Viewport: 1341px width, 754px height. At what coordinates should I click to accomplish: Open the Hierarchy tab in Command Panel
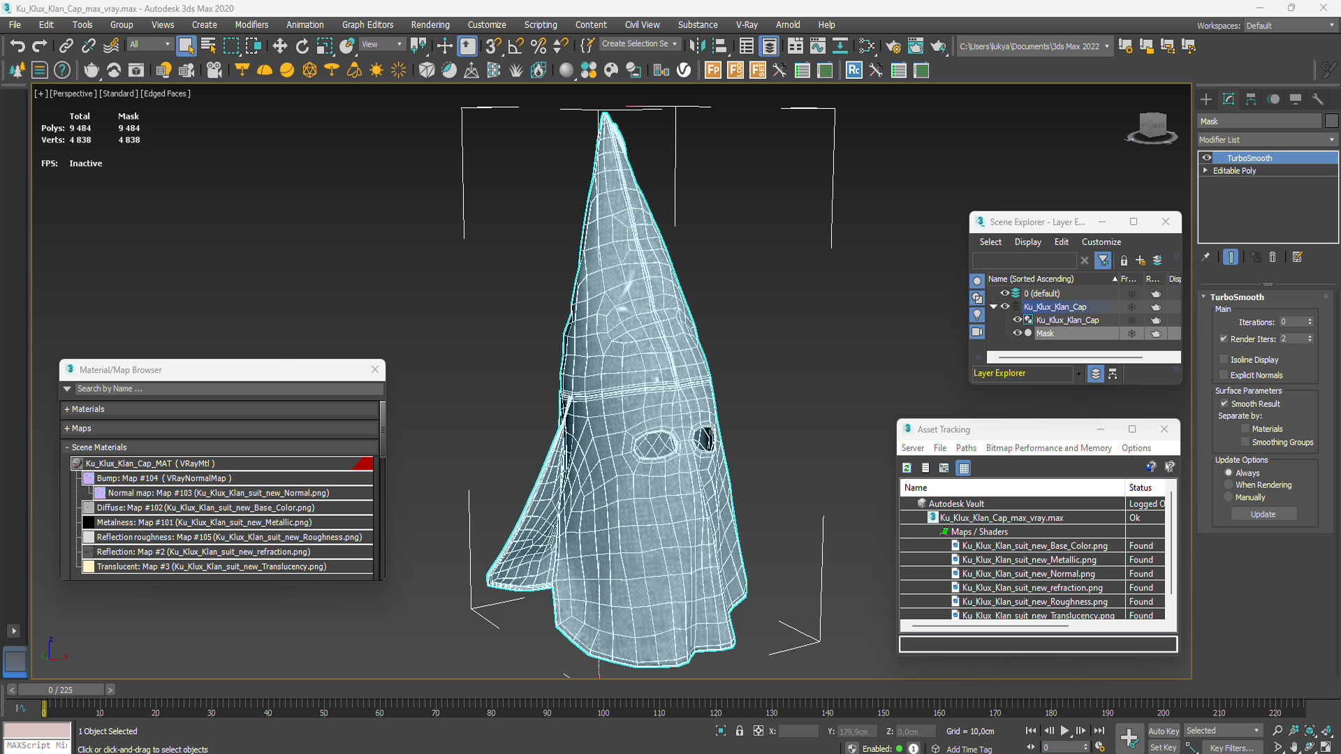tap(1251, 99)
